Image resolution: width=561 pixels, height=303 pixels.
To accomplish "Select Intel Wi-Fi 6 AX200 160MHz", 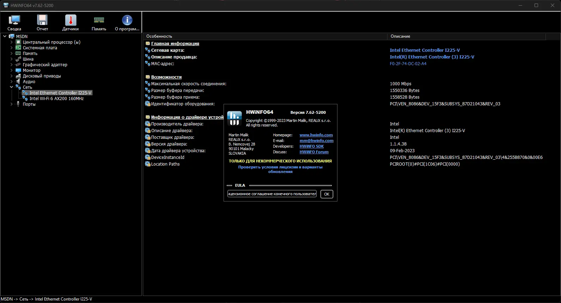I will [x=56, y=98].
